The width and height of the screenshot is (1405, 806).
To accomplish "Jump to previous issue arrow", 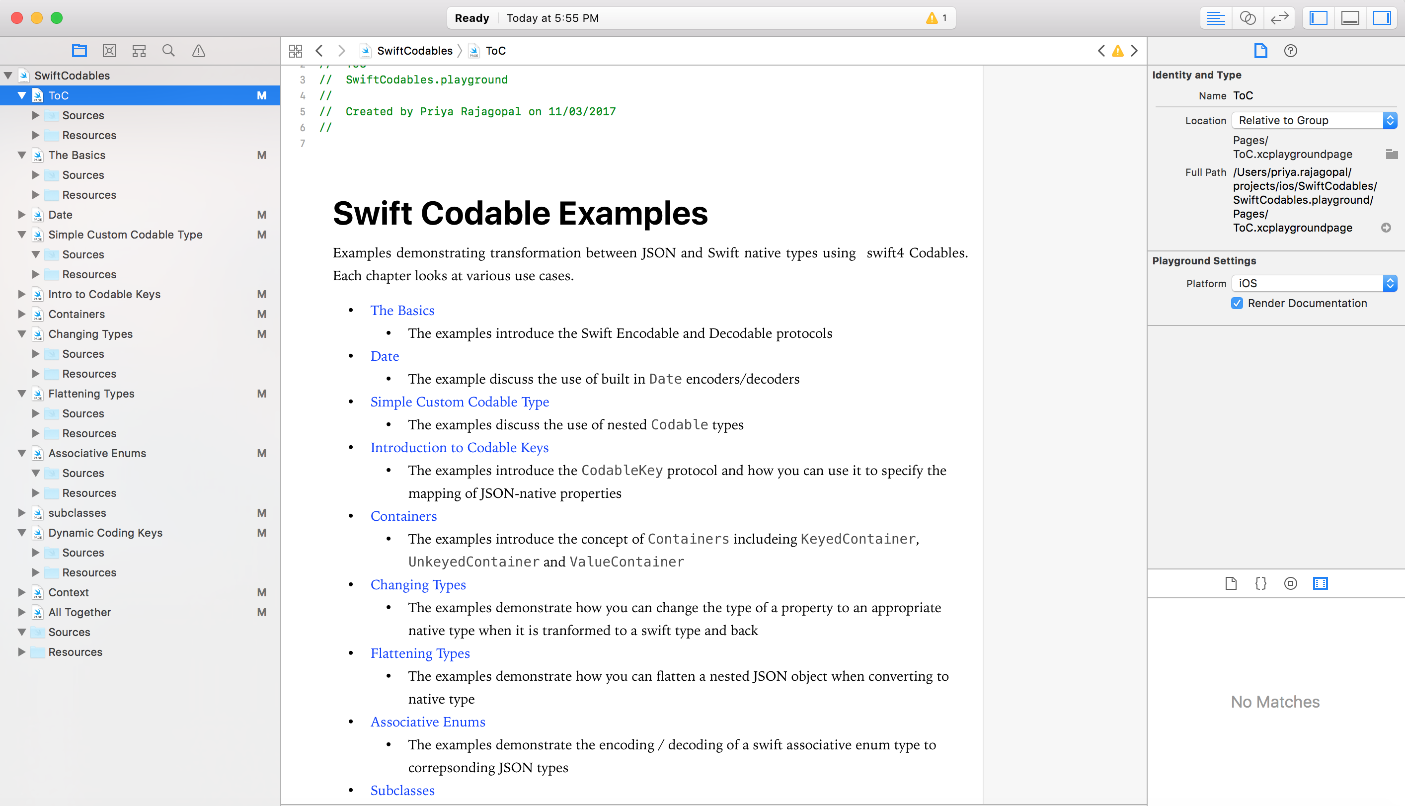I will pos(1101,51).
